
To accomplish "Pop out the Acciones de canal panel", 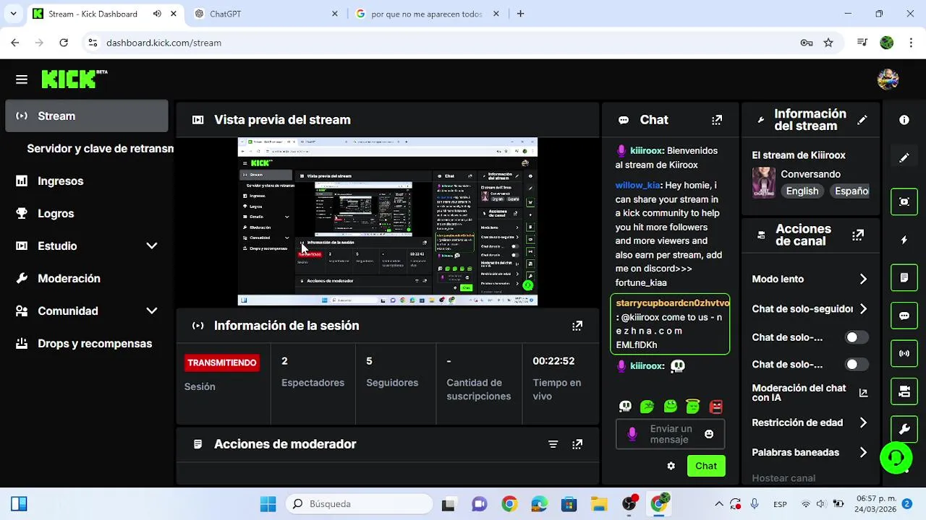I will pos(858,235).
